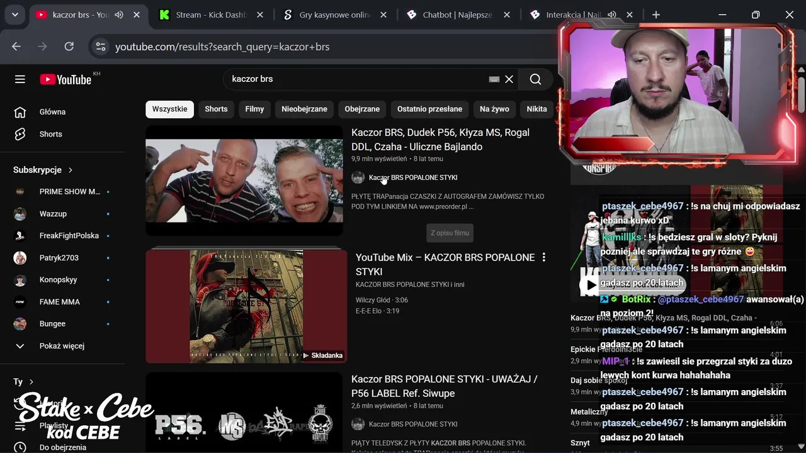Open the P56 Label UWAŻAJ video thumbnail
The width and height of the screenshot is (806, 453).
click(x=244, y=412)
